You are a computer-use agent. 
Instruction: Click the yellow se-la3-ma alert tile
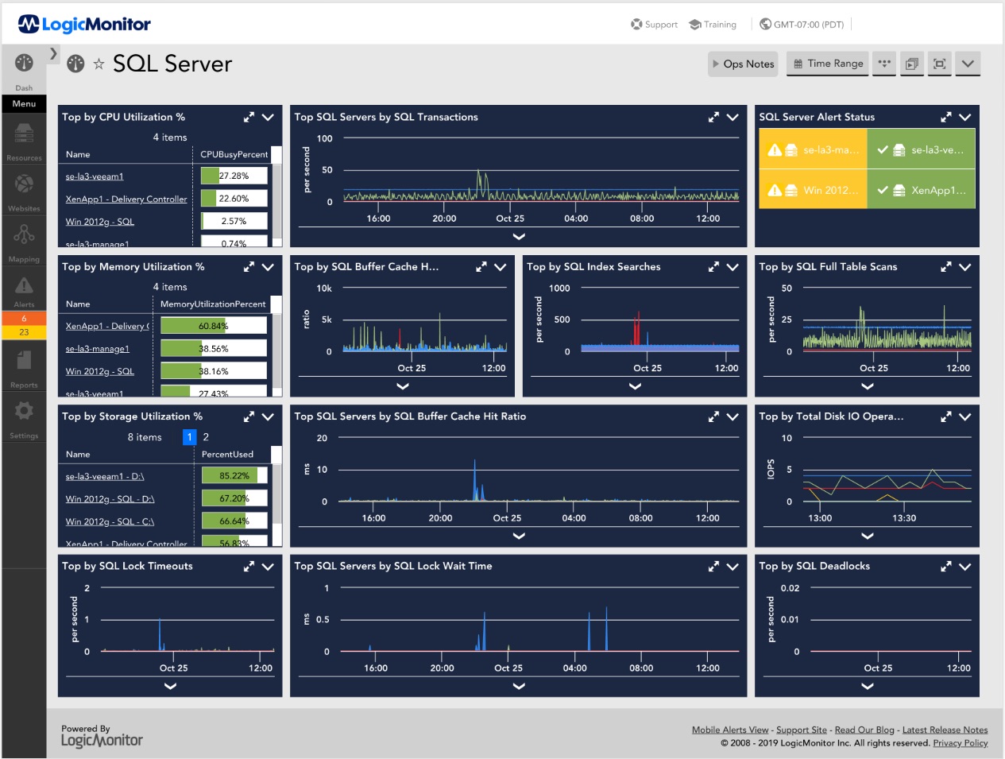pos(813,149)
